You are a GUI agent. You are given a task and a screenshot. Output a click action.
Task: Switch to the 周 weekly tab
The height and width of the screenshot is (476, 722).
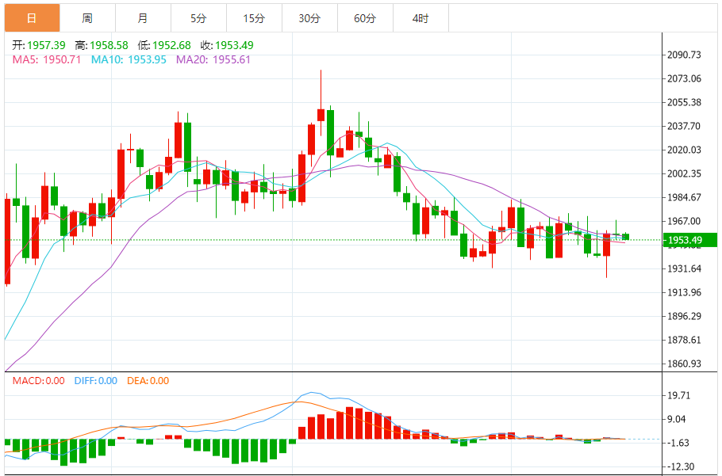(x=87, y=18)
